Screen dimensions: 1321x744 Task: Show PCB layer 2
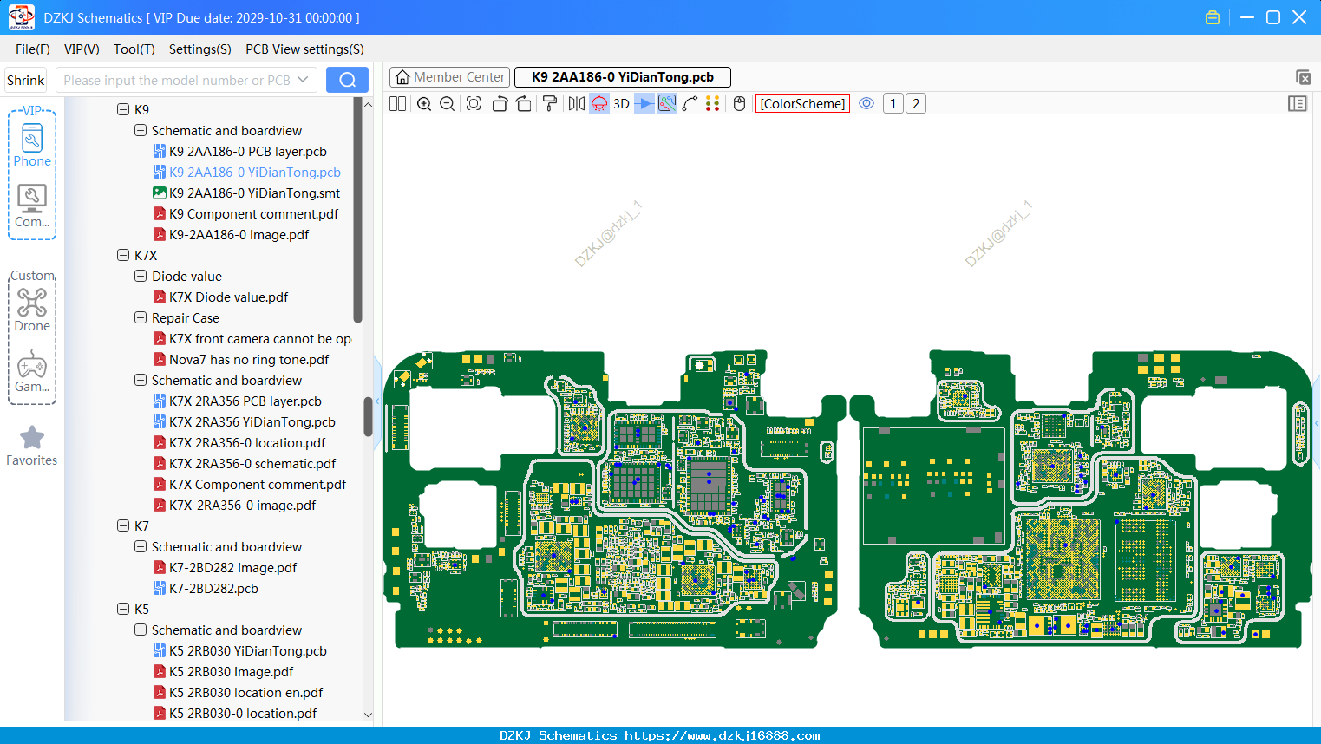916,104
